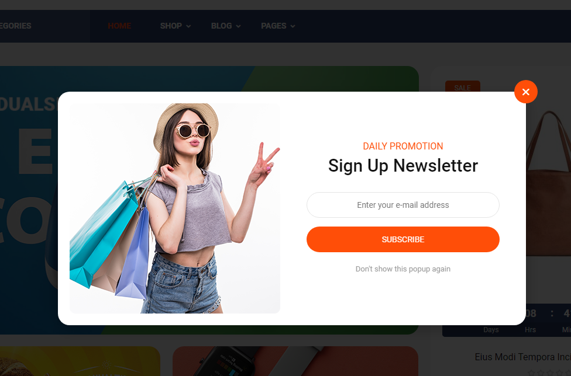
Task: Focus the e-mail address input field
Action: 403,205
